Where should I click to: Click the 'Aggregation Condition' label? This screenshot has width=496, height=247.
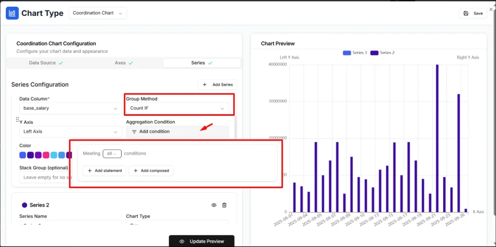point(151,122)
